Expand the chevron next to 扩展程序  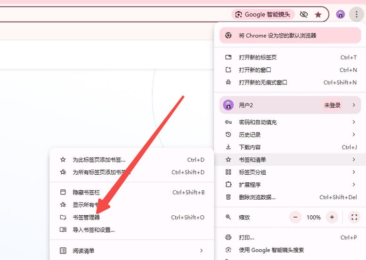[354, 185]
